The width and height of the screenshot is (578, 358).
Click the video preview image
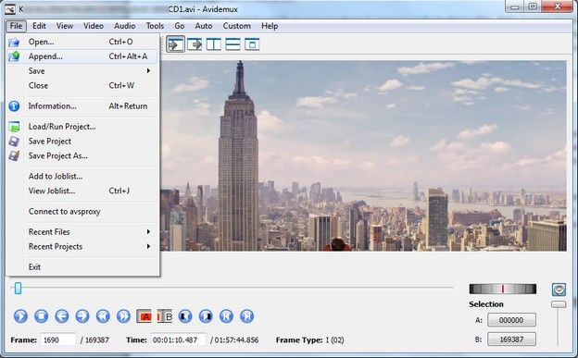[x=363, y=155]
